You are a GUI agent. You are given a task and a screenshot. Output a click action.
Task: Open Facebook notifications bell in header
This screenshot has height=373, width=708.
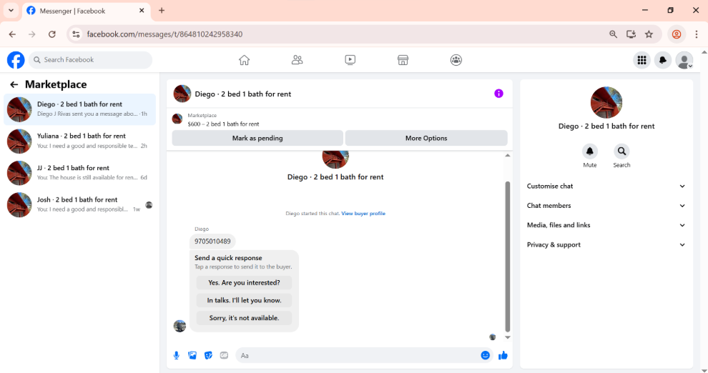[x=663, y=60]
